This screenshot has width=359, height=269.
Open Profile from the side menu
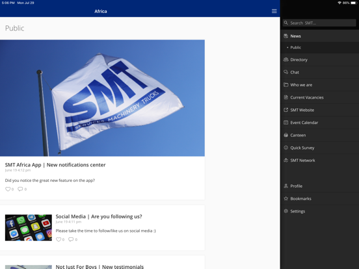(319, 186)
